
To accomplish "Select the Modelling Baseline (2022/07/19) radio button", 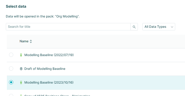I will [11, 55].
